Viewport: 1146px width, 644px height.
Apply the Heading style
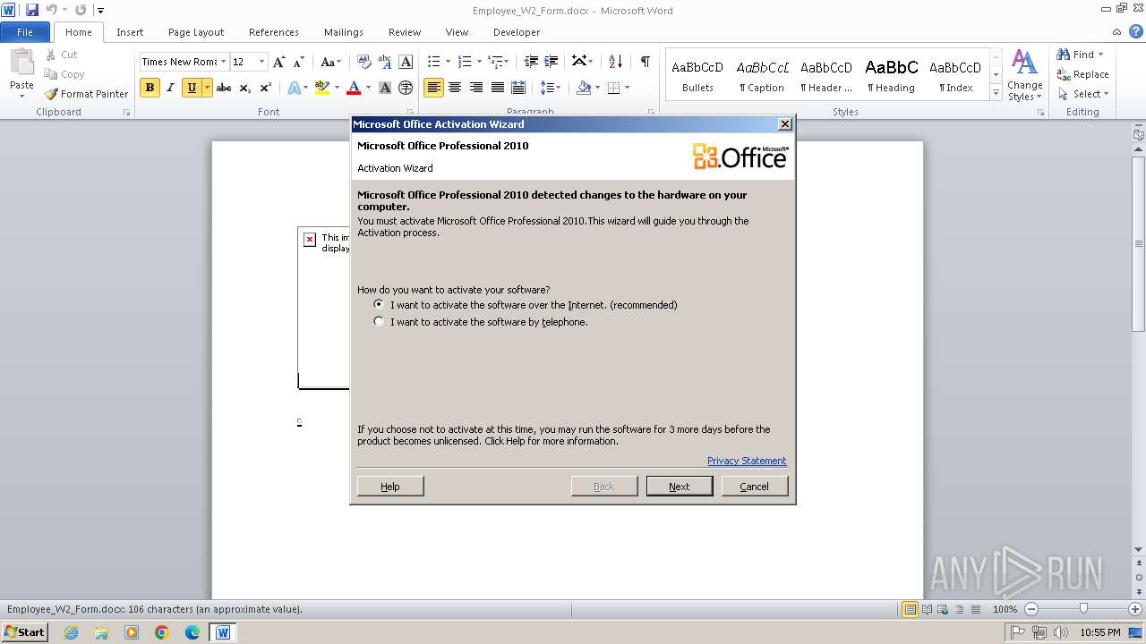pos(891,76)
